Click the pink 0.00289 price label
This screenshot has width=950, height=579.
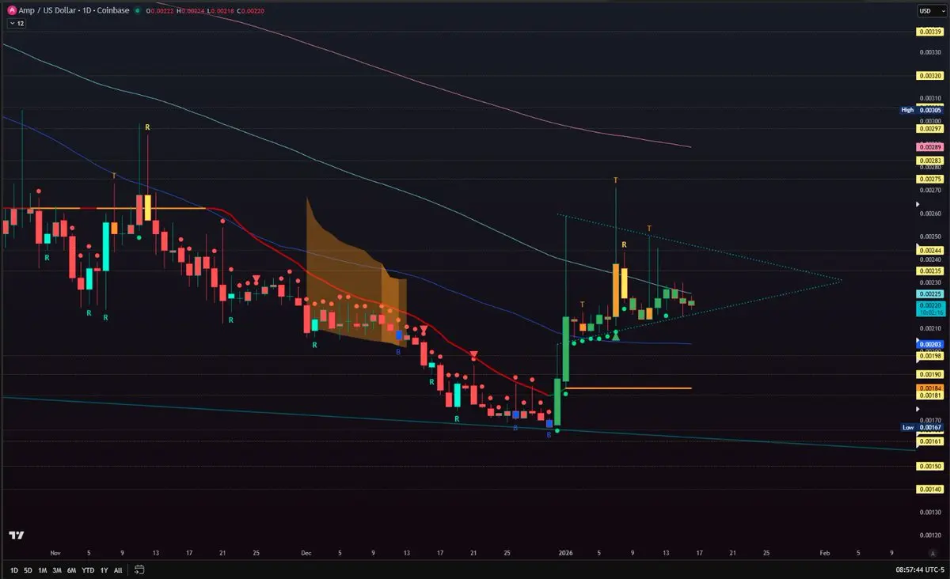pyautogui.click(x=929, y=147)
